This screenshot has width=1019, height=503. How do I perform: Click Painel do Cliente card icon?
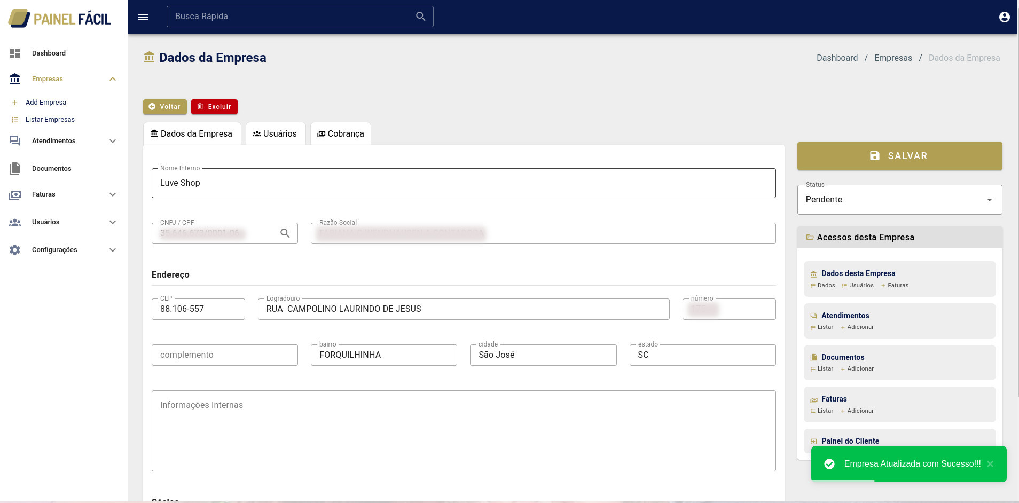[813, 442]
